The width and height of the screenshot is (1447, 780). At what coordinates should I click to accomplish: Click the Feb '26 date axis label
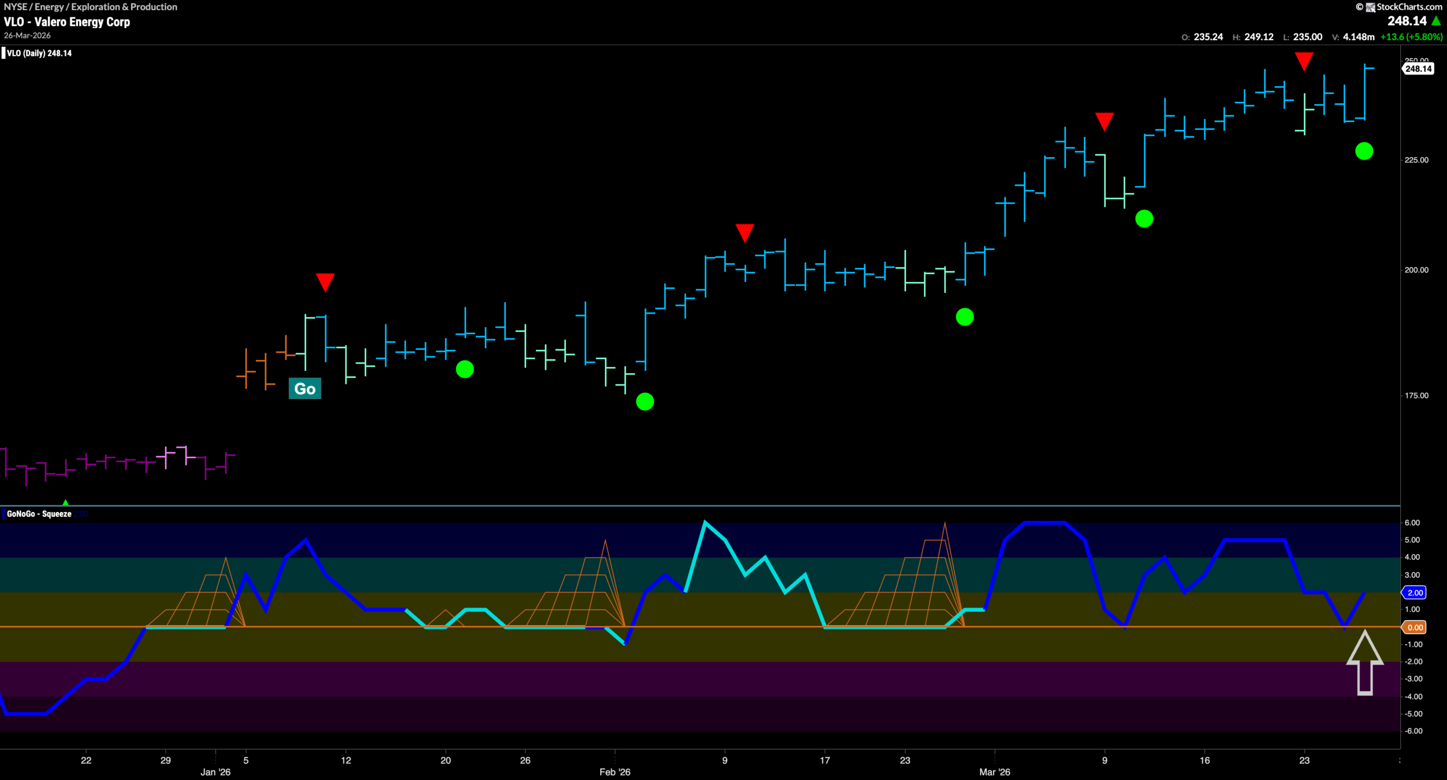(615, 772)
